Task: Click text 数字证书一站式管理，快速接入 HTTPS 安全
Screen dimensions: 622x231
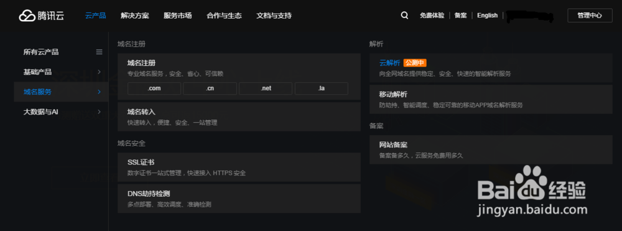Action: pyautogui.click(x=187, y=173)
